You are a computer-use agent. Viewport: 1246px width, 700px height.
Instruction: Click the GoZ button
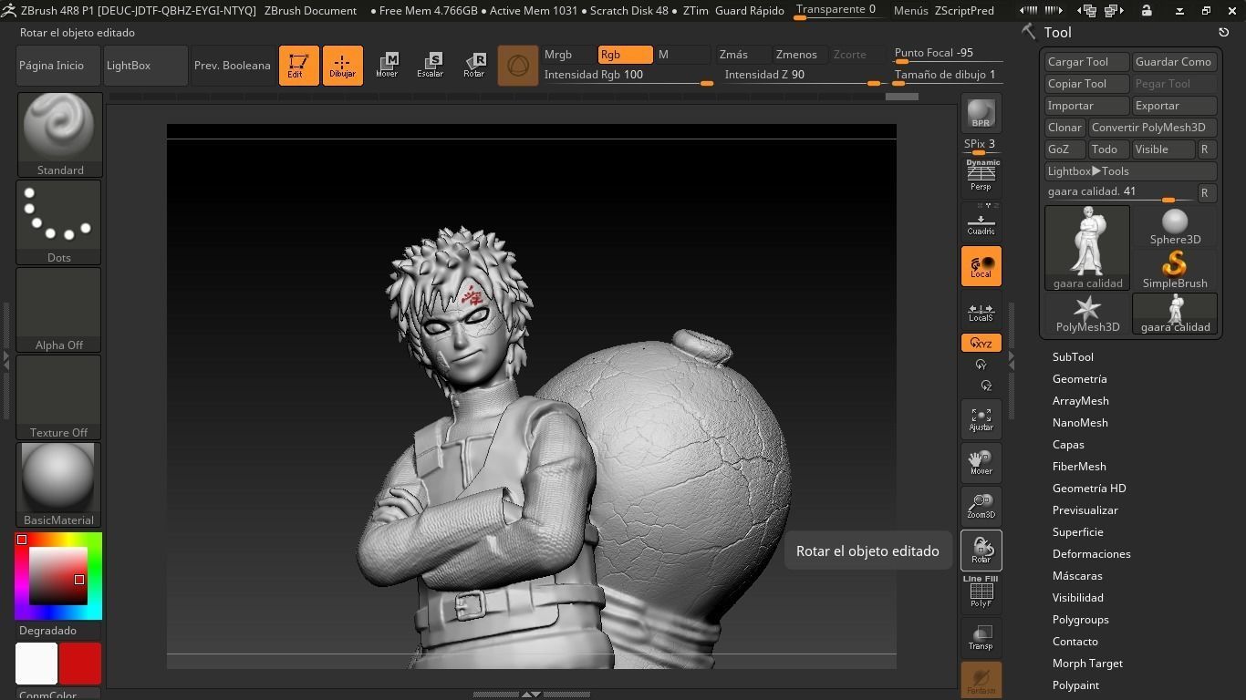[1064, 149]
